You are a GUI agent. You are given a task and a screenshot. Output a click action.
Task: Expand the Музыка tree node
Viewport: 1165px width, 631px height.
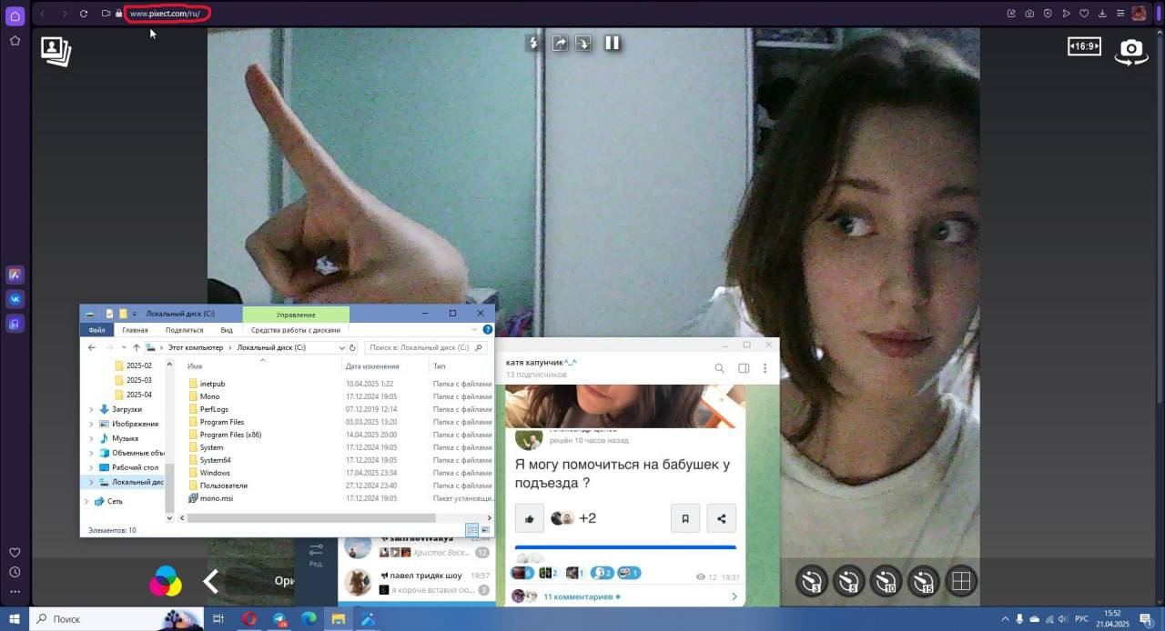[x=91, y=438]
